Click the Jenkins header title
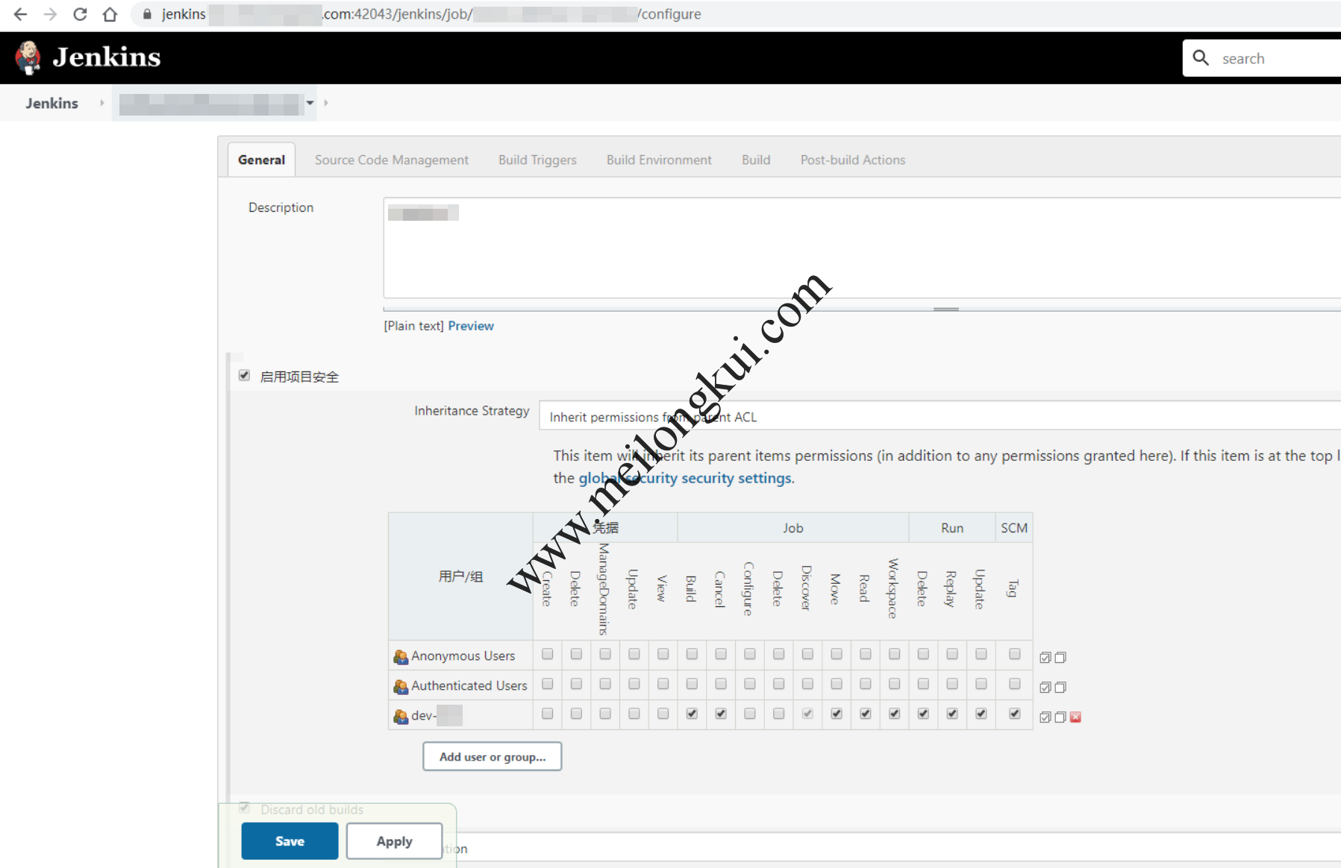Viewport: 1341px width, 868px height. [x=106, y=57]
